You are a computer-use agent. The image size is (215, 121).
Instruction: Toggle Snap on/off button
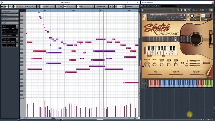click(x=65, y=6)
